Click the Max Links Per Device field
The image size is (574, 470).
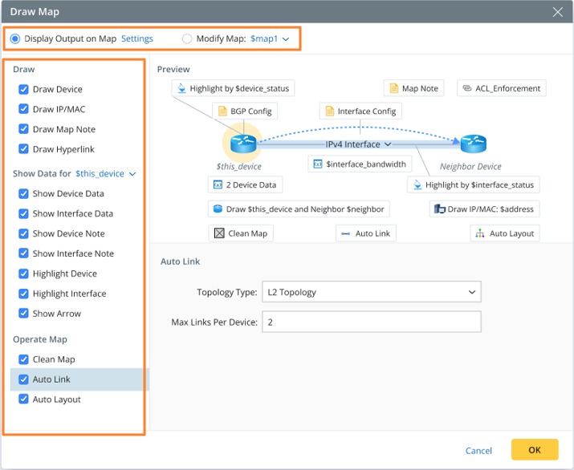point(371,322)
